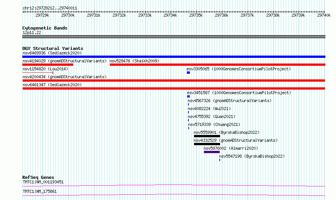Image resolution: width=336 pixels, height=200 pixels.
Task: Click the 29738k ruler tick label
Action: point(273,15)
